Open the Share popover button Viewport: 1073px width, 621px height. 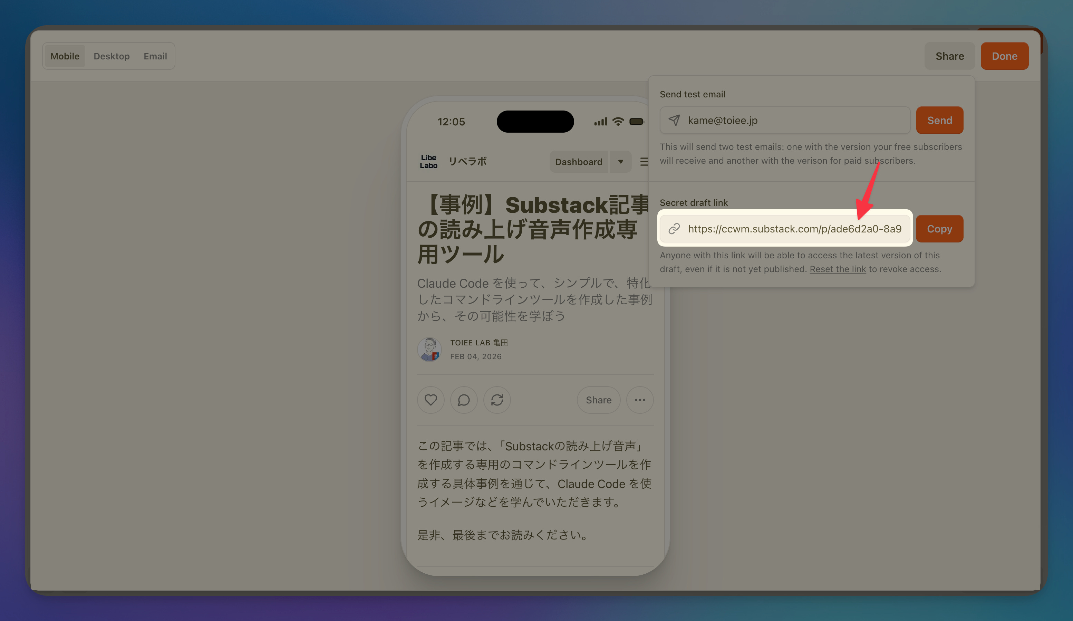point(949,56)
